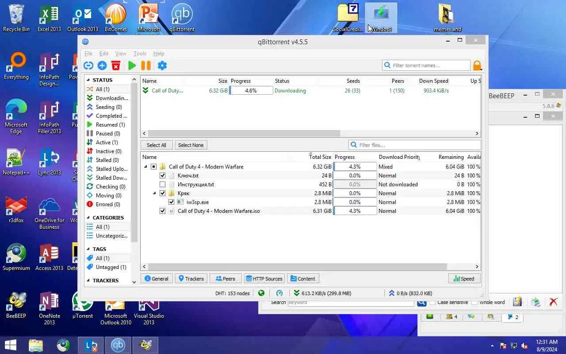Viewport: 566px width, 354px height.
Task: Click the Select None button
Action: point(191,145)
